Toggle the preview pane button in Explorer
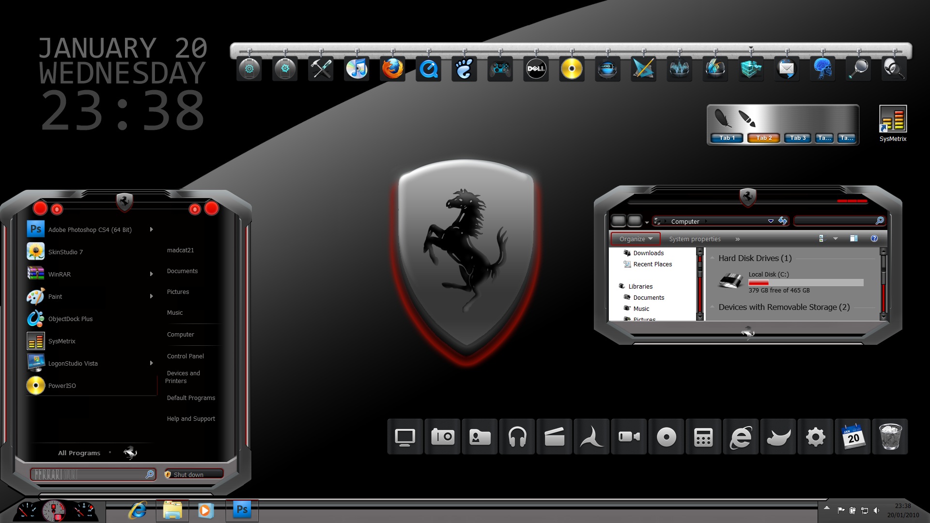Image resolution: width=930 pixels, height=523 pixels. pyautogui.click(x=853, y=239)
